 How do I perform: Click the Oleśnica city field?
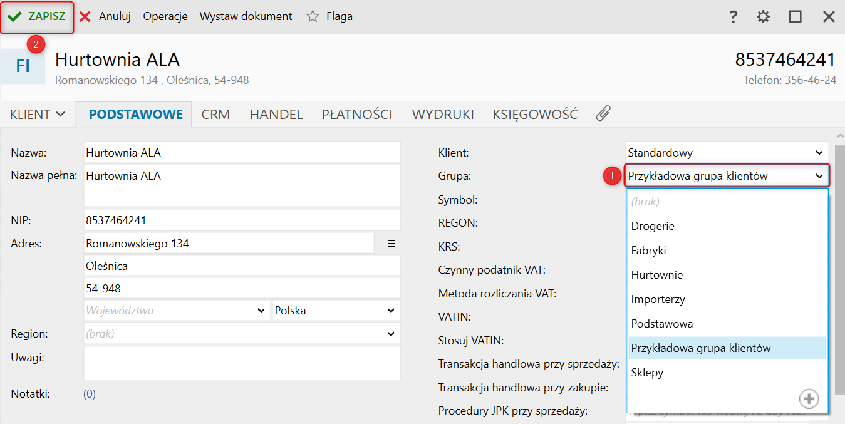point(242,266)
